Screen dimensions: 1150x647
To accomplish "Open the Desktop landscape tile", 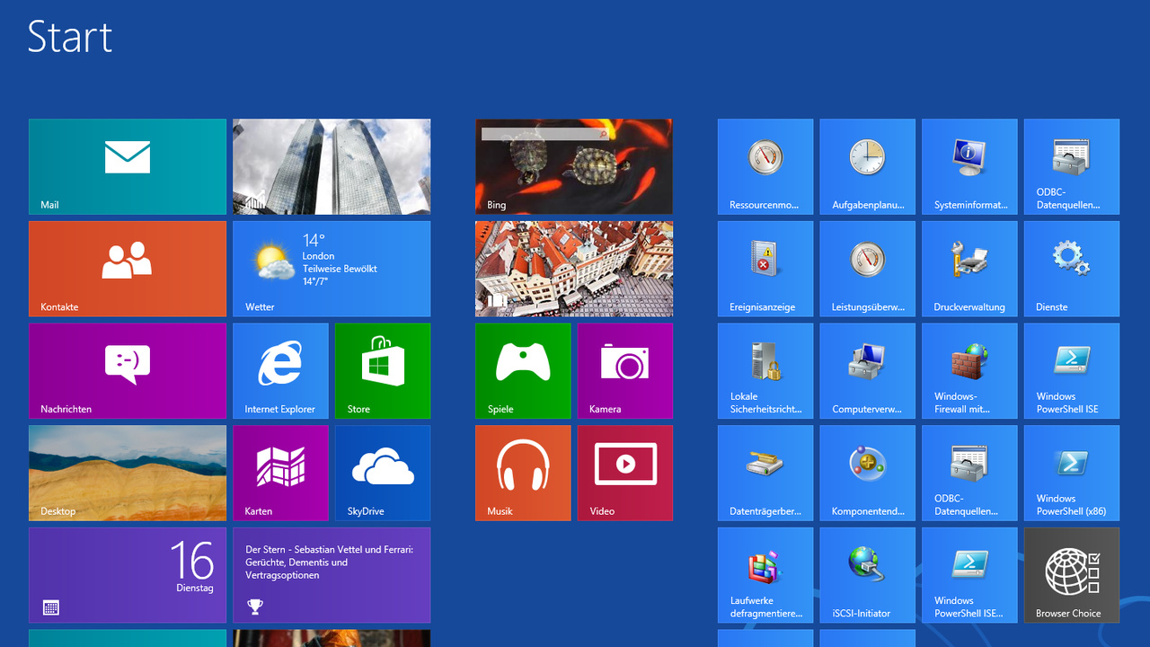I will (128, 473).
